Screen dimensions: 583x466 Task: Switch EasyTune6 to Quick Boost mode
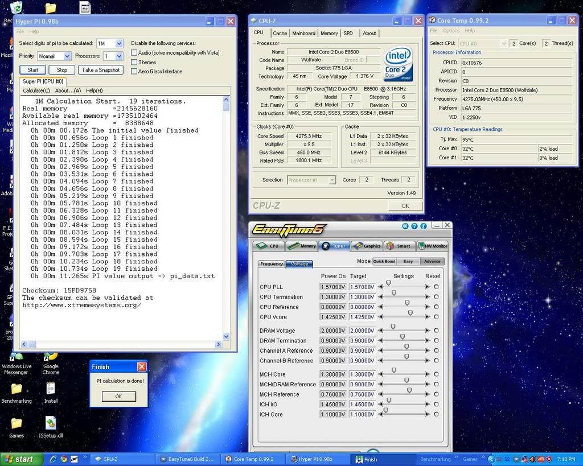click(x=384, y=261)
